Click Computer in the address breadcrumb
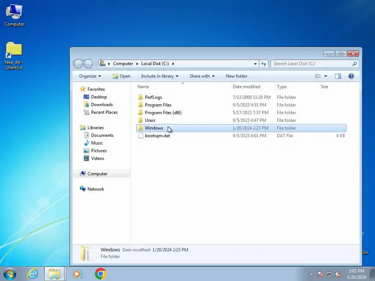Screen dimensions: 375x281 tap(123, 64)
